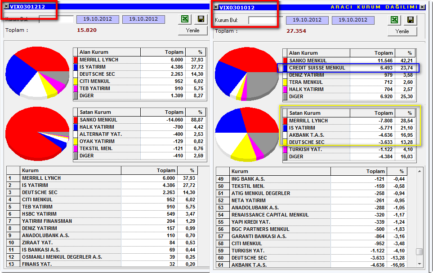Close Aracı Kurum Dağılımı via right X
The width and height of the screenshot is (433, 273).
pyautogui.click(x=423, y=7)
